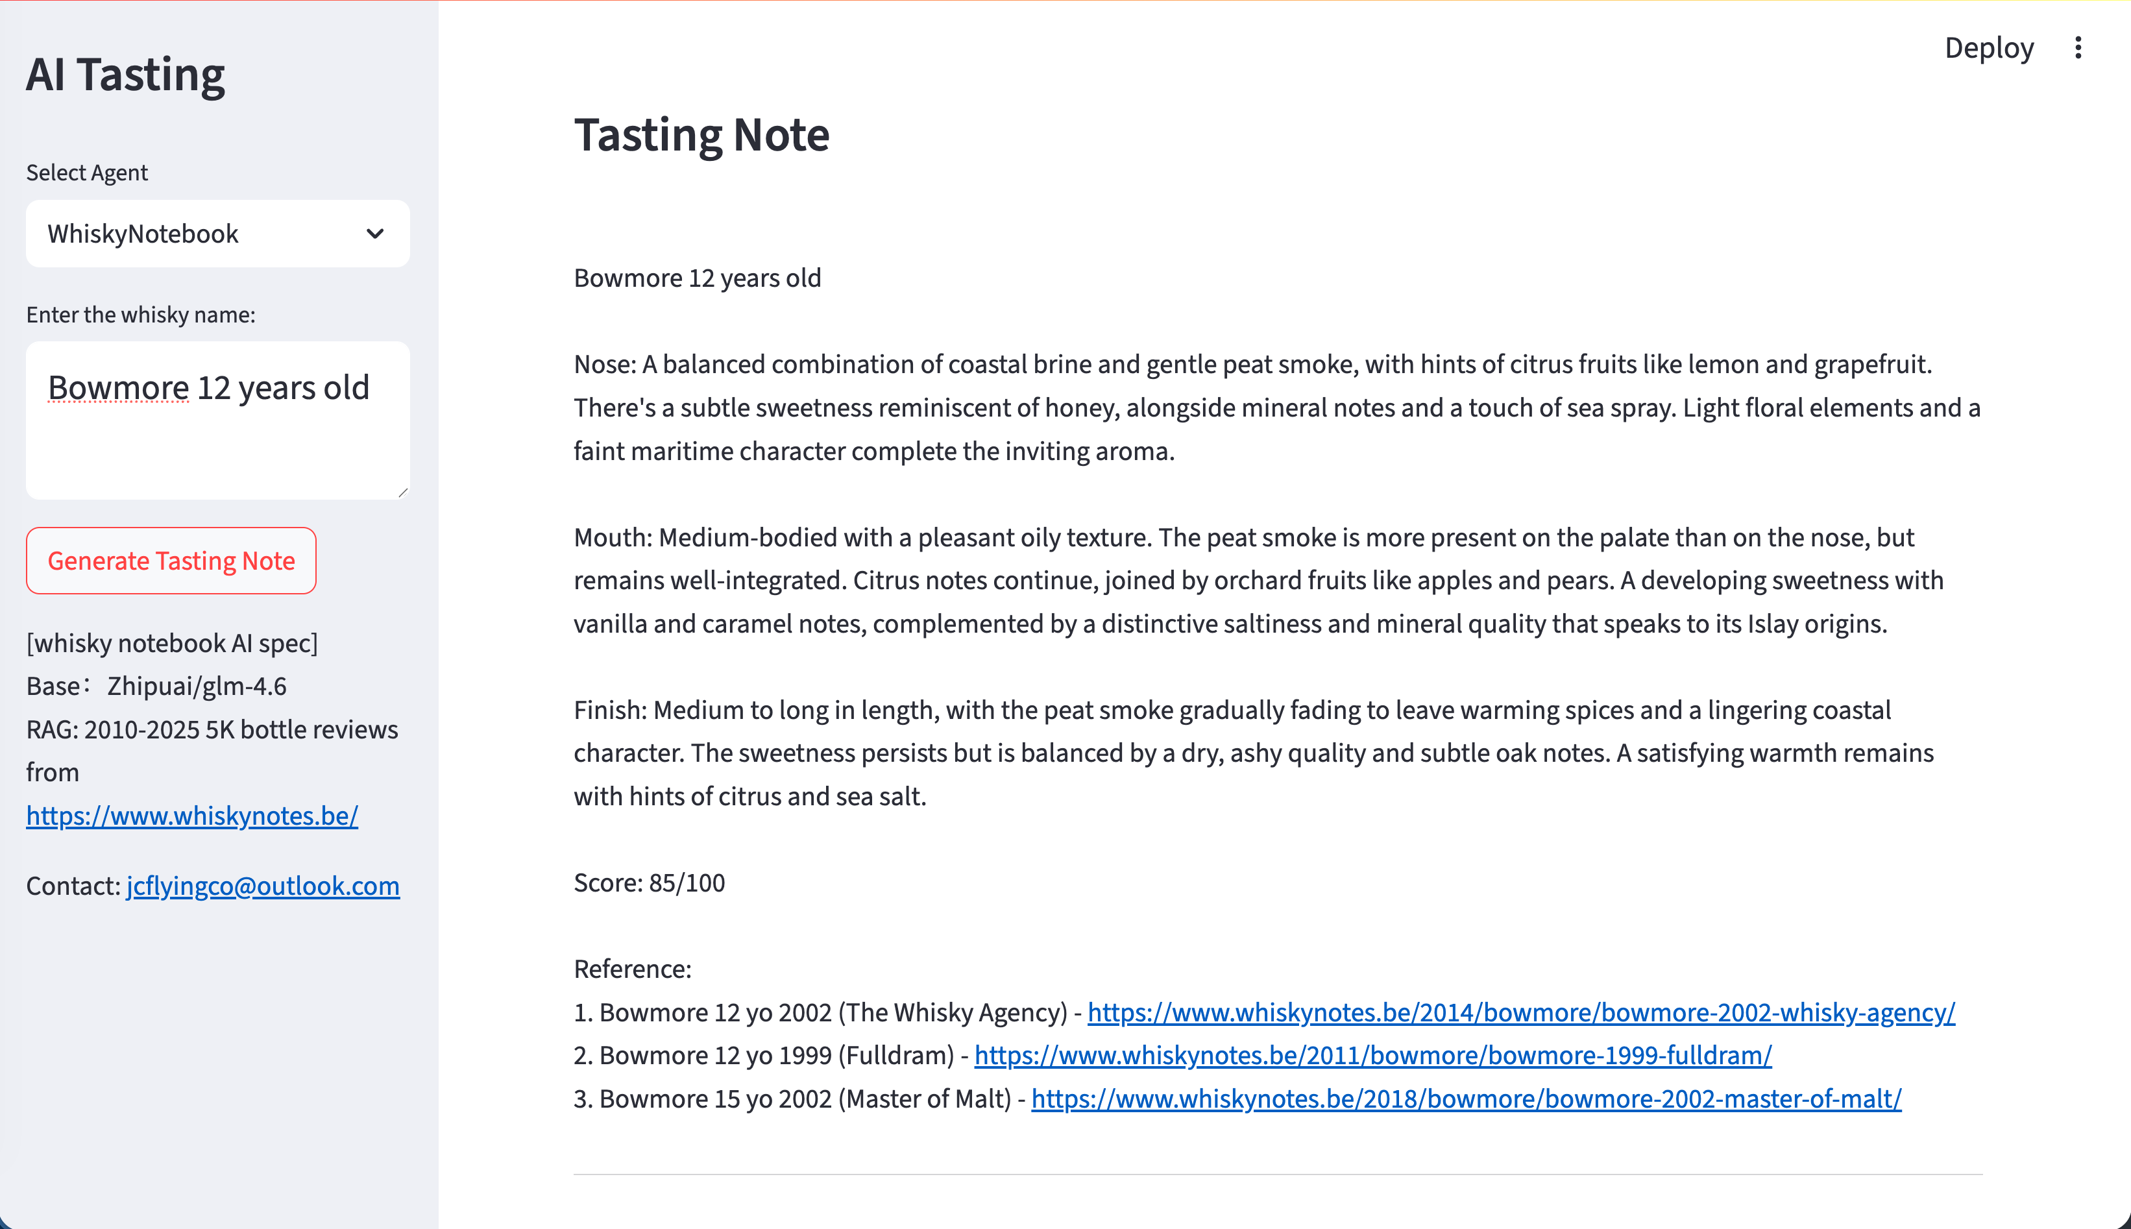
Task: Click the Mouth description paragraph
Action: point(1258,581)
